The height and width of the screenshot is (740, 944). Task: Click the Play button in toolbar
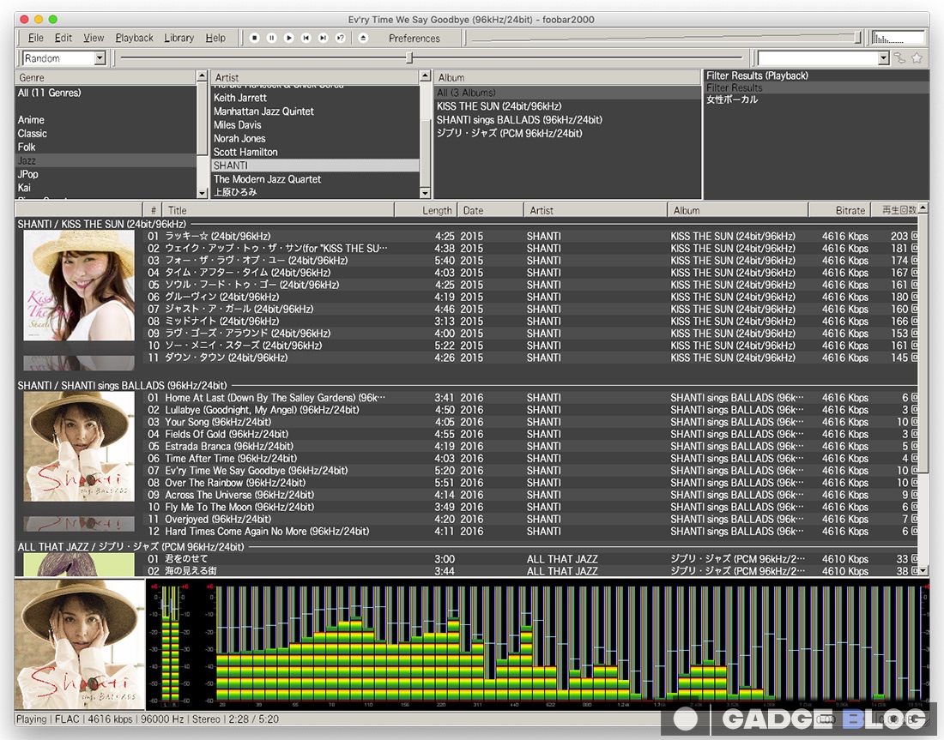(289, 38)
